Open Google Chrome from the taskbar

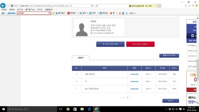(x=68, y=109)
